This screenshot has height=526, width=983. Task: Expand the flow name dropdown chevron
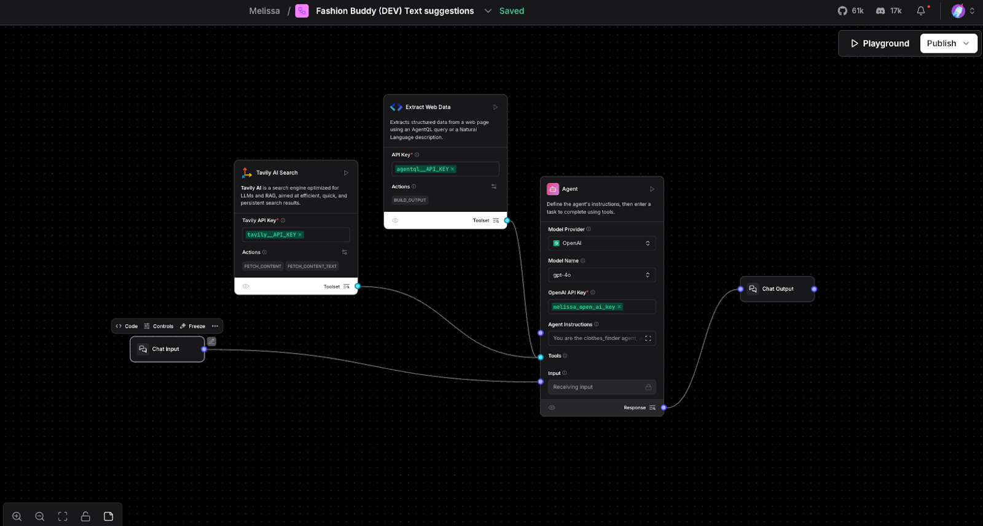pos(488,10)
